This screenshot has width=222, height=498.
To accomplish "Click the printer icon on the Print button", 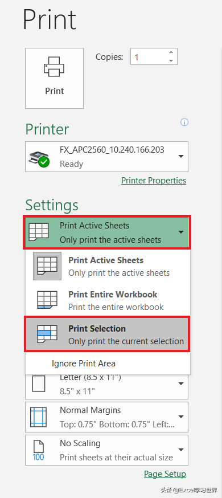I will tap(54, 67).
